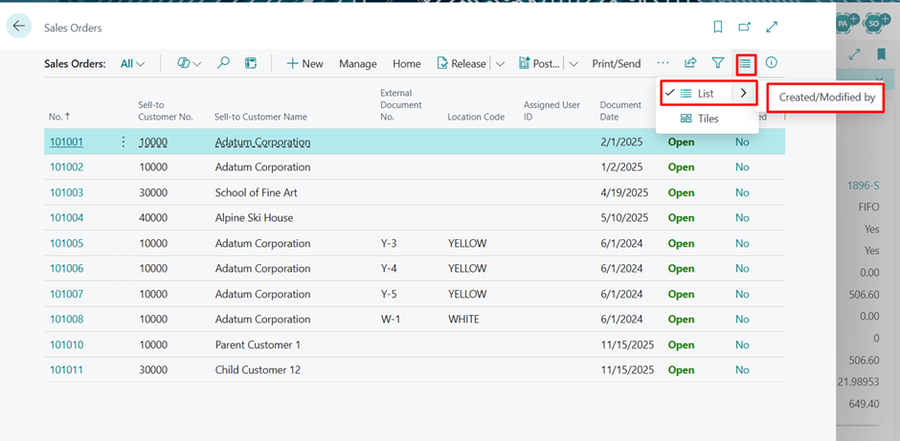Click the search magnifier icon
Image resolution: width=900 pixels, height=441 pixels.
click(x=223, y=63)
